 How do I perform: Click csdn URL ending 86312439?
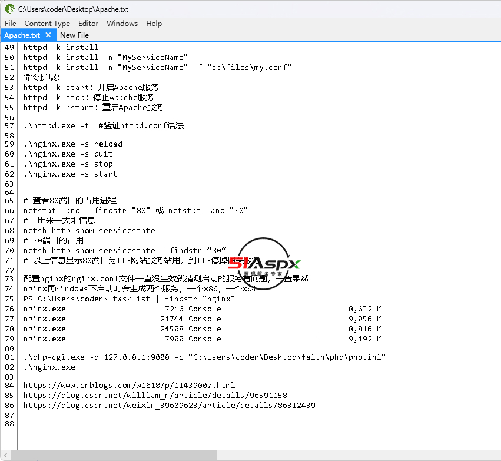point(170,406)
